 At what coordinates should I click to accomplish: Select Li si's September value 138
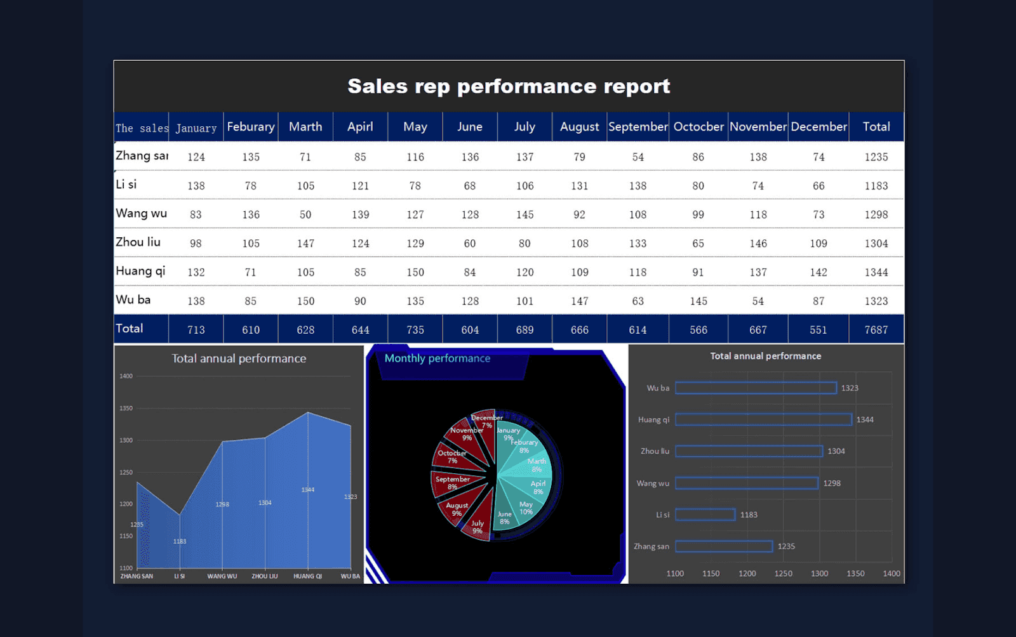(x=638, y=185)
